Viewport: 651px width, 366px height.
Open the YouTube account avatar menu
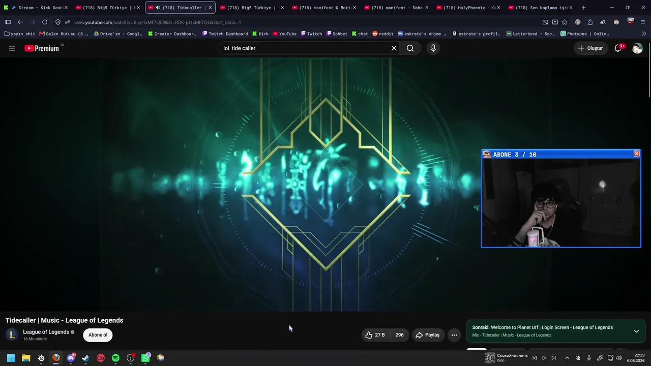tap(637, 48)
